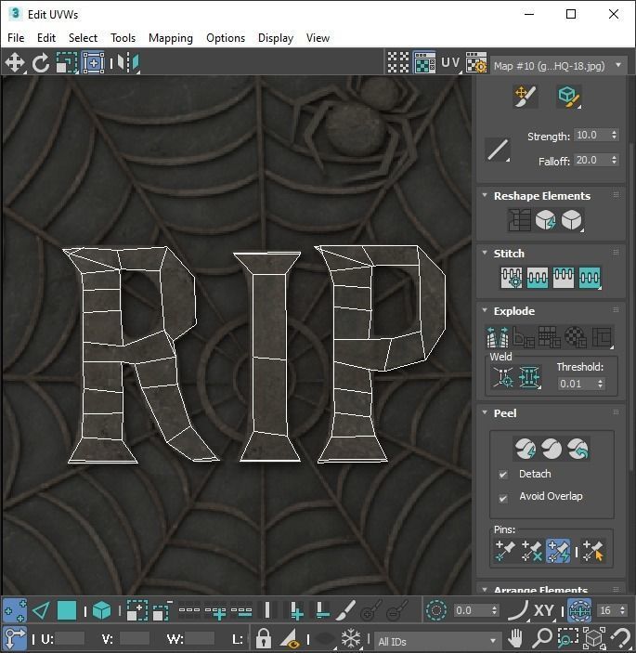
Task: Toggle Edge sub-object mode
Action: 41,611
